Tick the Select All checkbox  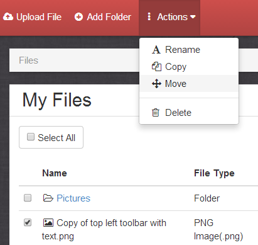pyautogui.click(x=31, y=137)
